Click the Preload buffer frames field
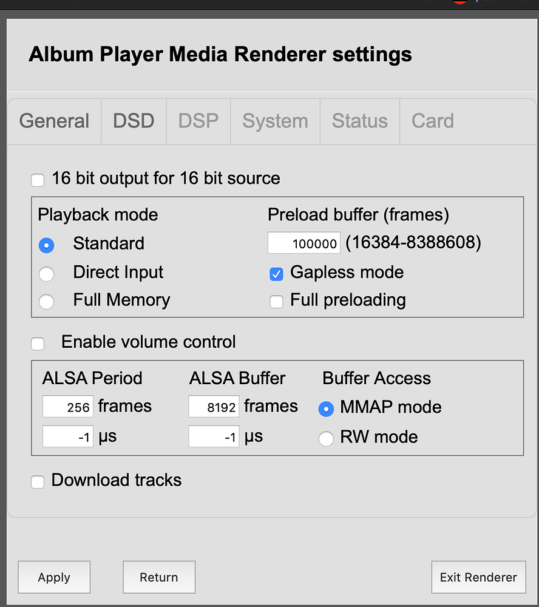Image resolution: width=539 pixels, height=607 pixels. tap(304, 243)
